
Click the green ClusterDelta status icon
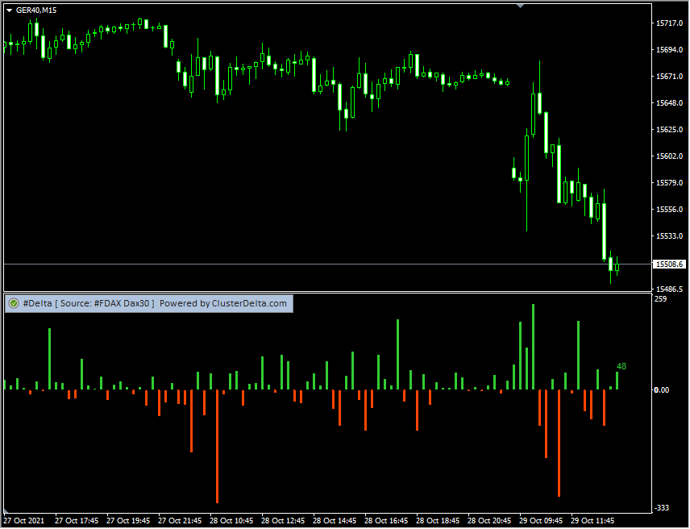click(x=14, y=303)
